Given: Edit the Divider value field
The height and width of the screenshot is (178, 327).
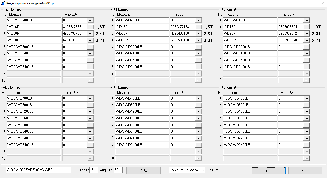Looking at the screenshot, I should (93, 170).
